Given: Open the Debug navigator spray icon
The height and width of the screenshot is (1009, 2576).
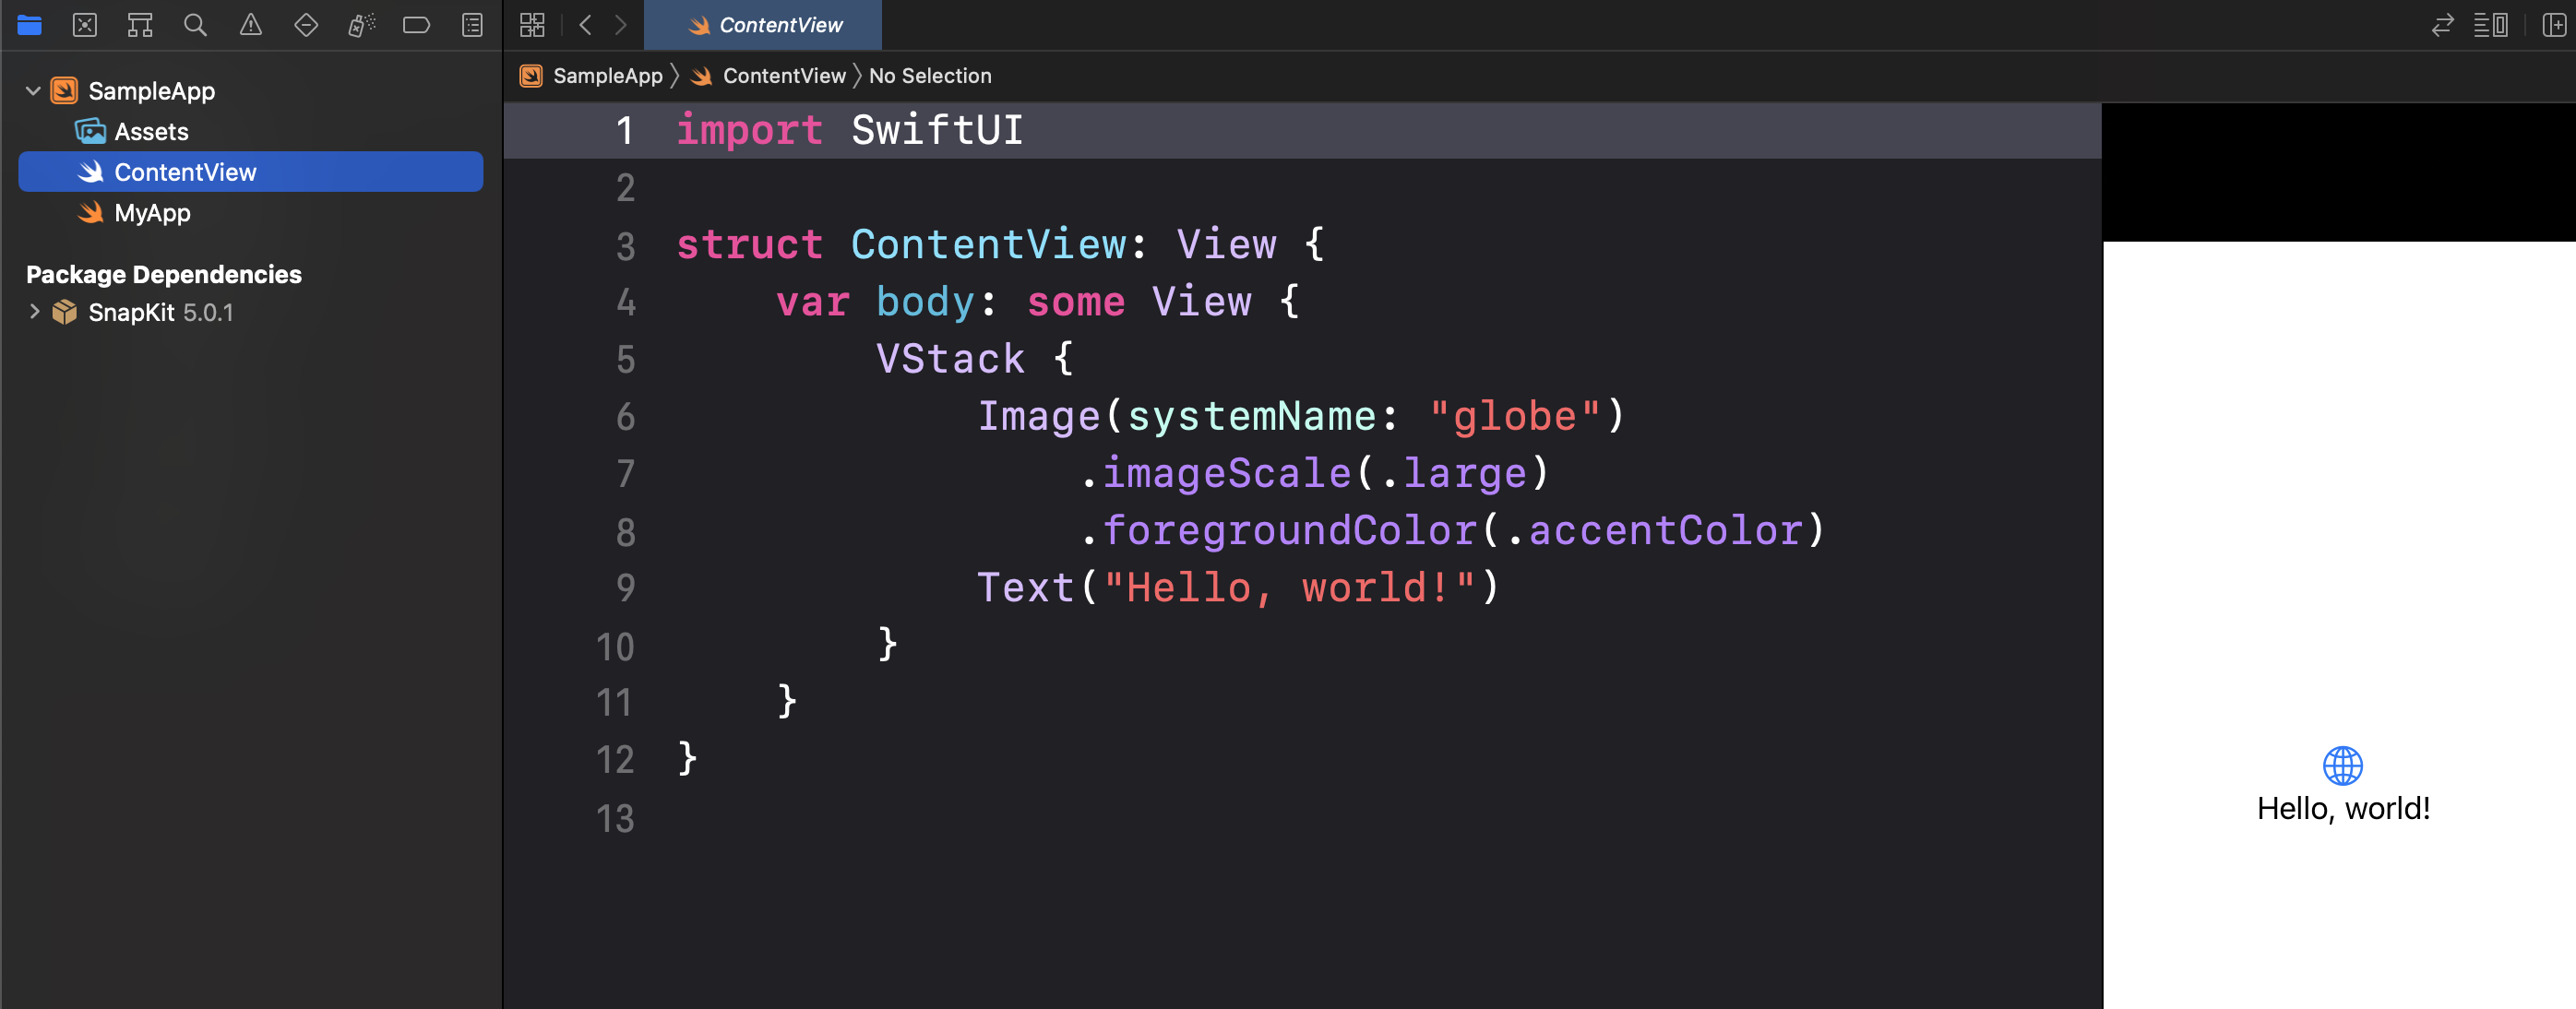Looking at the screenshot, I should pos(361,25).
